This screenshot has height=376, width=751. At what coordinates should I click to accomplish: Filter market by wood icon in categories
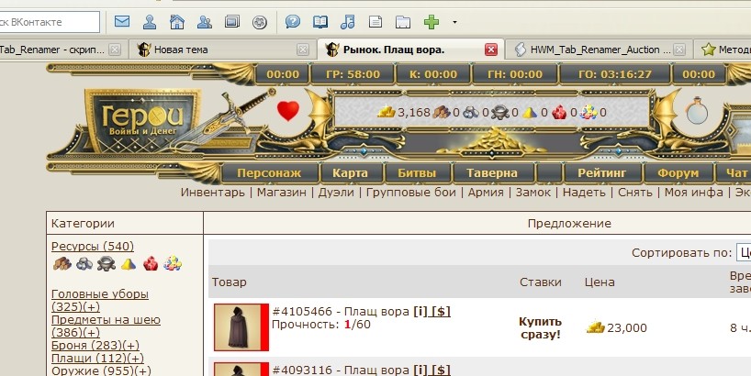[x=62, y=263]
